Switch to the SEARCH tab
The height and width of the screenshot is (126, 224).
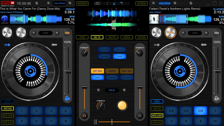click(127, 37)
